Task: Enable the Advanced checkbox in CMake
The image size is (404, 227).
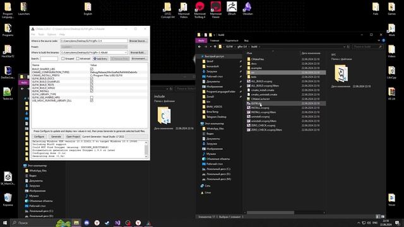Action: [x=78, y=59]
